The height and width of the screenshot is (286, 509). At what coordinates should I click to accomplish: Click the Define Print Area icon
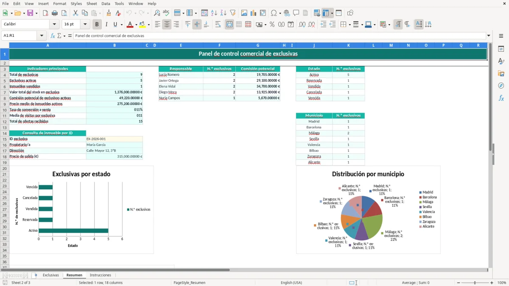317,13
